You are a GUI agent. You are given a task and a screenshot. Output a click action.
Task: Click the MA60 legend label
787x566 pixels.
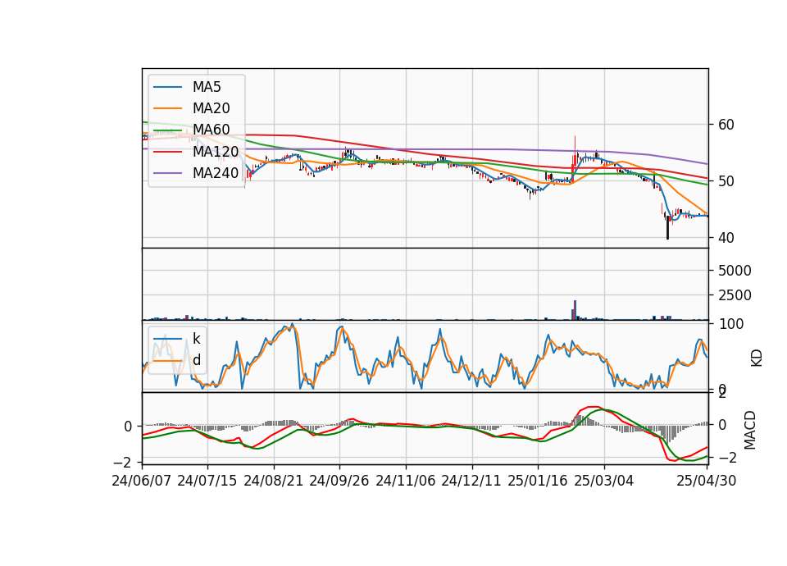211,130
